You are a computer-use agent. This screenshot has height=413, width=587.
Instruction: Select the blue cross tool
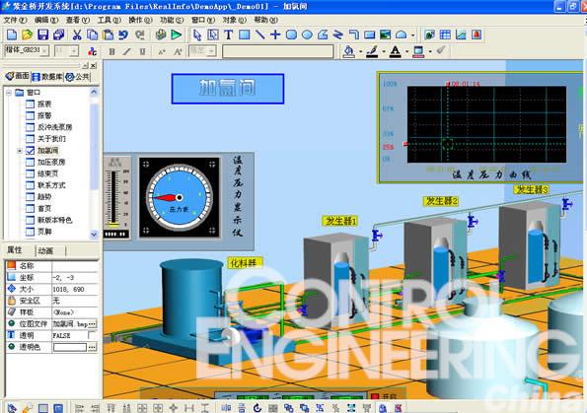275,34
